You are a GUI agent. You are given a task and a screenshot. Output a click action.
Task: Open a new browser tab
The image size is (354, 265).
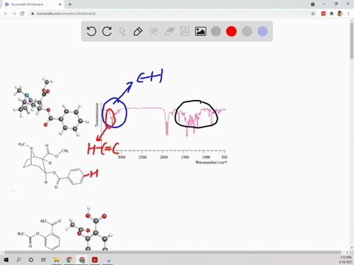(70, 4)
